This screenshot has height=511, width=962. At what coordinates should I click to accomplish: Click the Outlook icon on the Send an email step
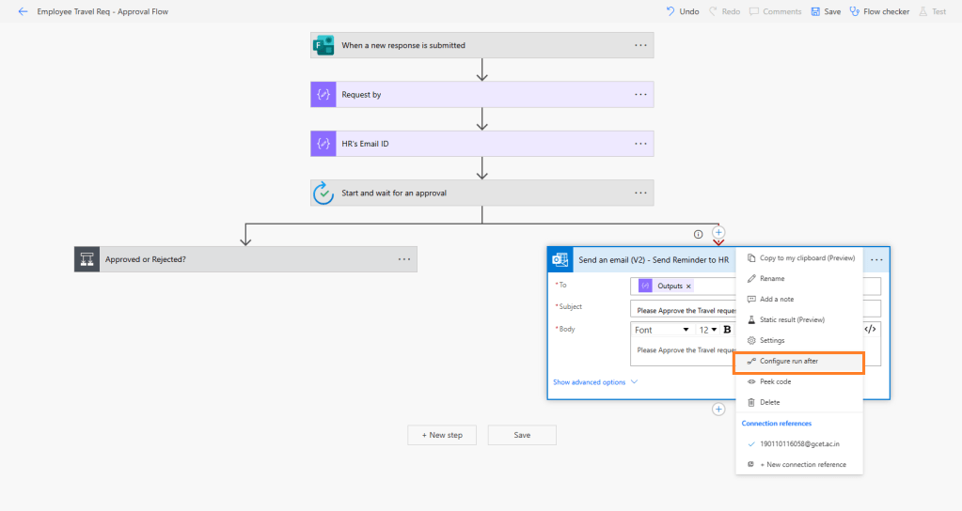point(560,259)
